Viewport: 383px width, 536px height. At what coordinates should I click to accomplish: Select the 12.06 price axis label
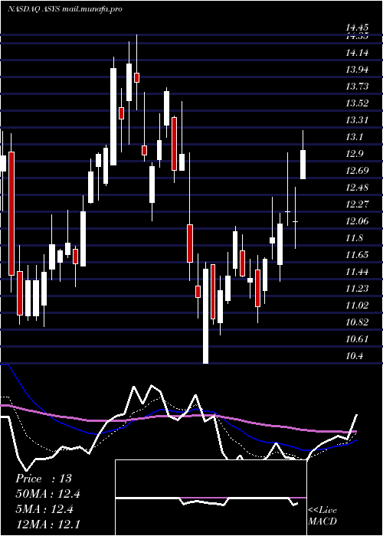(x=358, y=221)
